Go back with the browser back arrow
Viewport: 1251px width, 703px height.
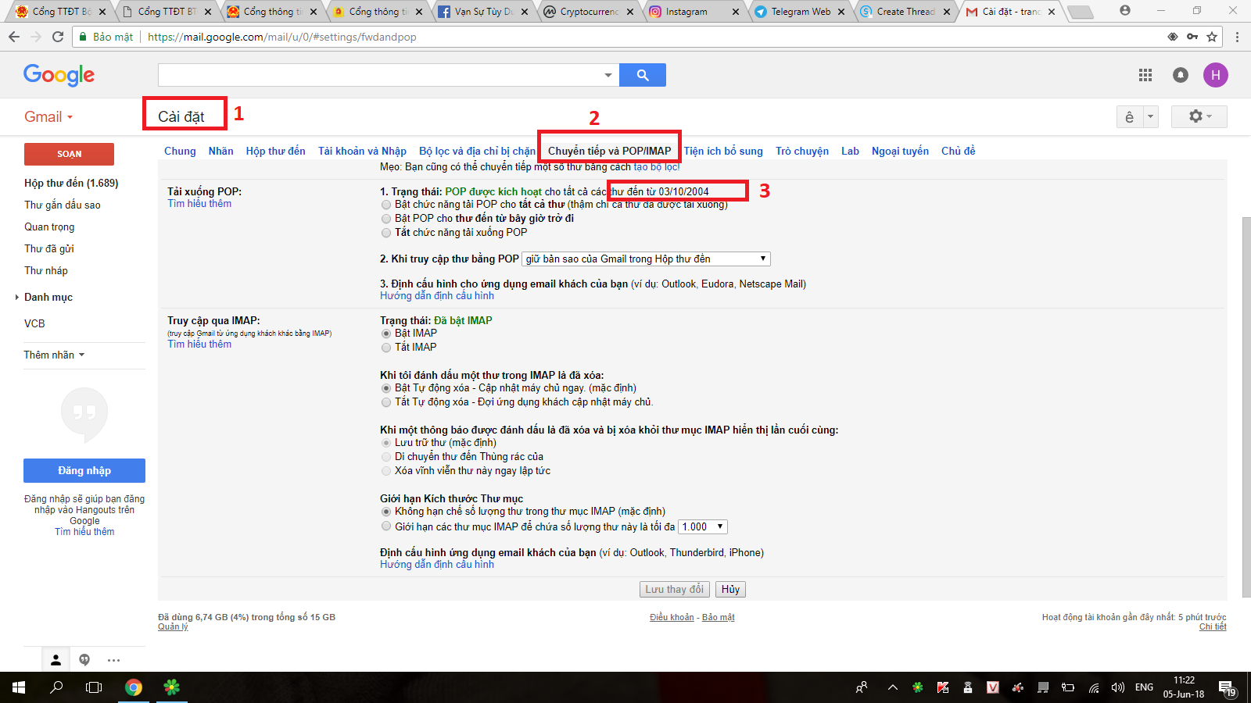tap(14, 37)
